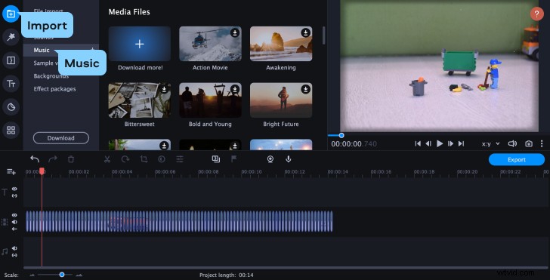Add a marker with the flag icon
Viewport: 550px width, 280px height.
click(233, 159)
